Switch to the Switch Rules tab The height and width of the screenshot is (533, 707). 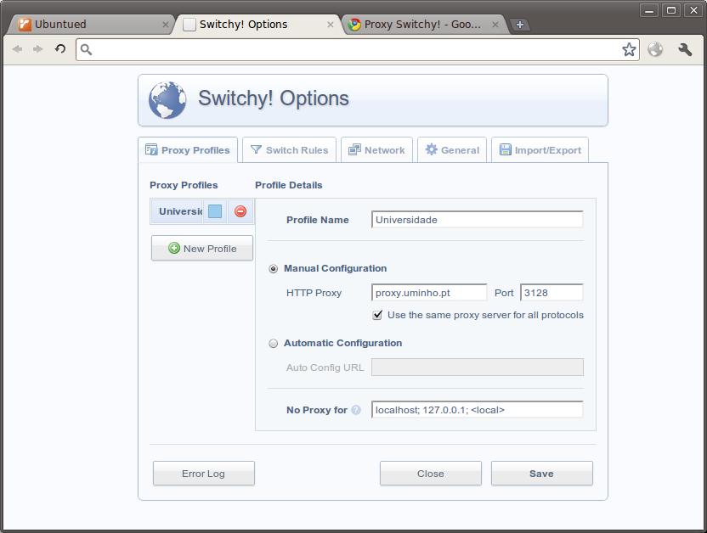(289, 150)
